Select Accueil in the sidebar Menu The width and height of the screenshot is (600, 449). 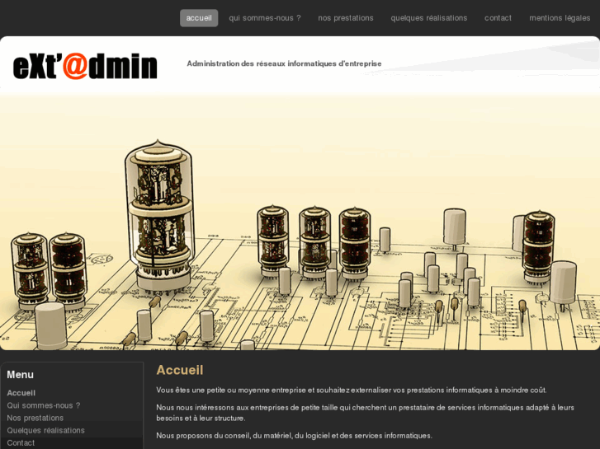point(21,393)
